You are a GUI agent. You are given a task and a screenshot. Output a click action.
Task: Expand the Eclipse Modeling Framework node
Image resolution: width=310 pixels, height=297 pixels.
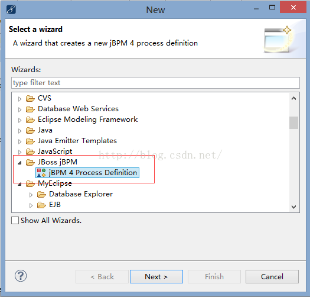click(x=19, y=120)
